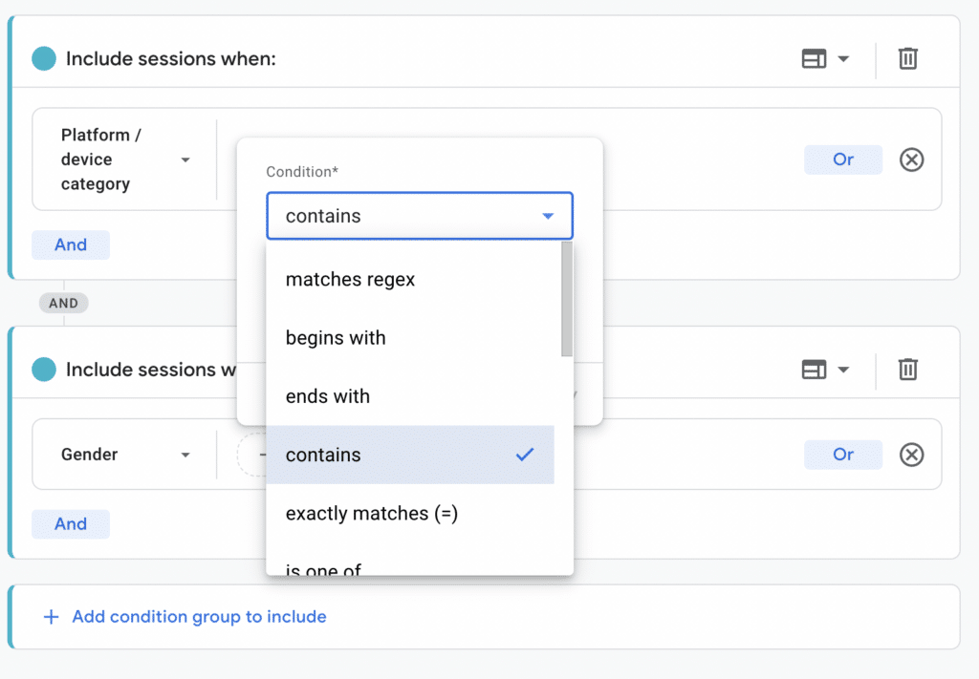Click the condition list scrollbar thumb

[566, 299]
